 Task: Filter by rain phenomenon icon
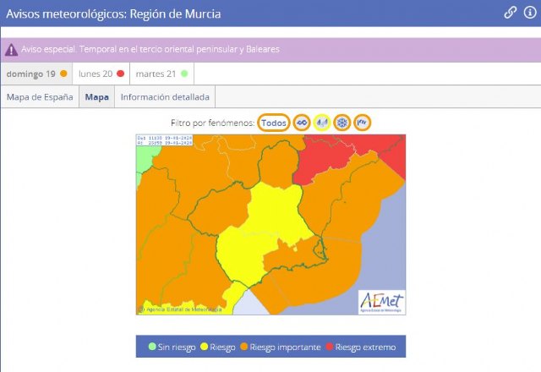(322, 123)
